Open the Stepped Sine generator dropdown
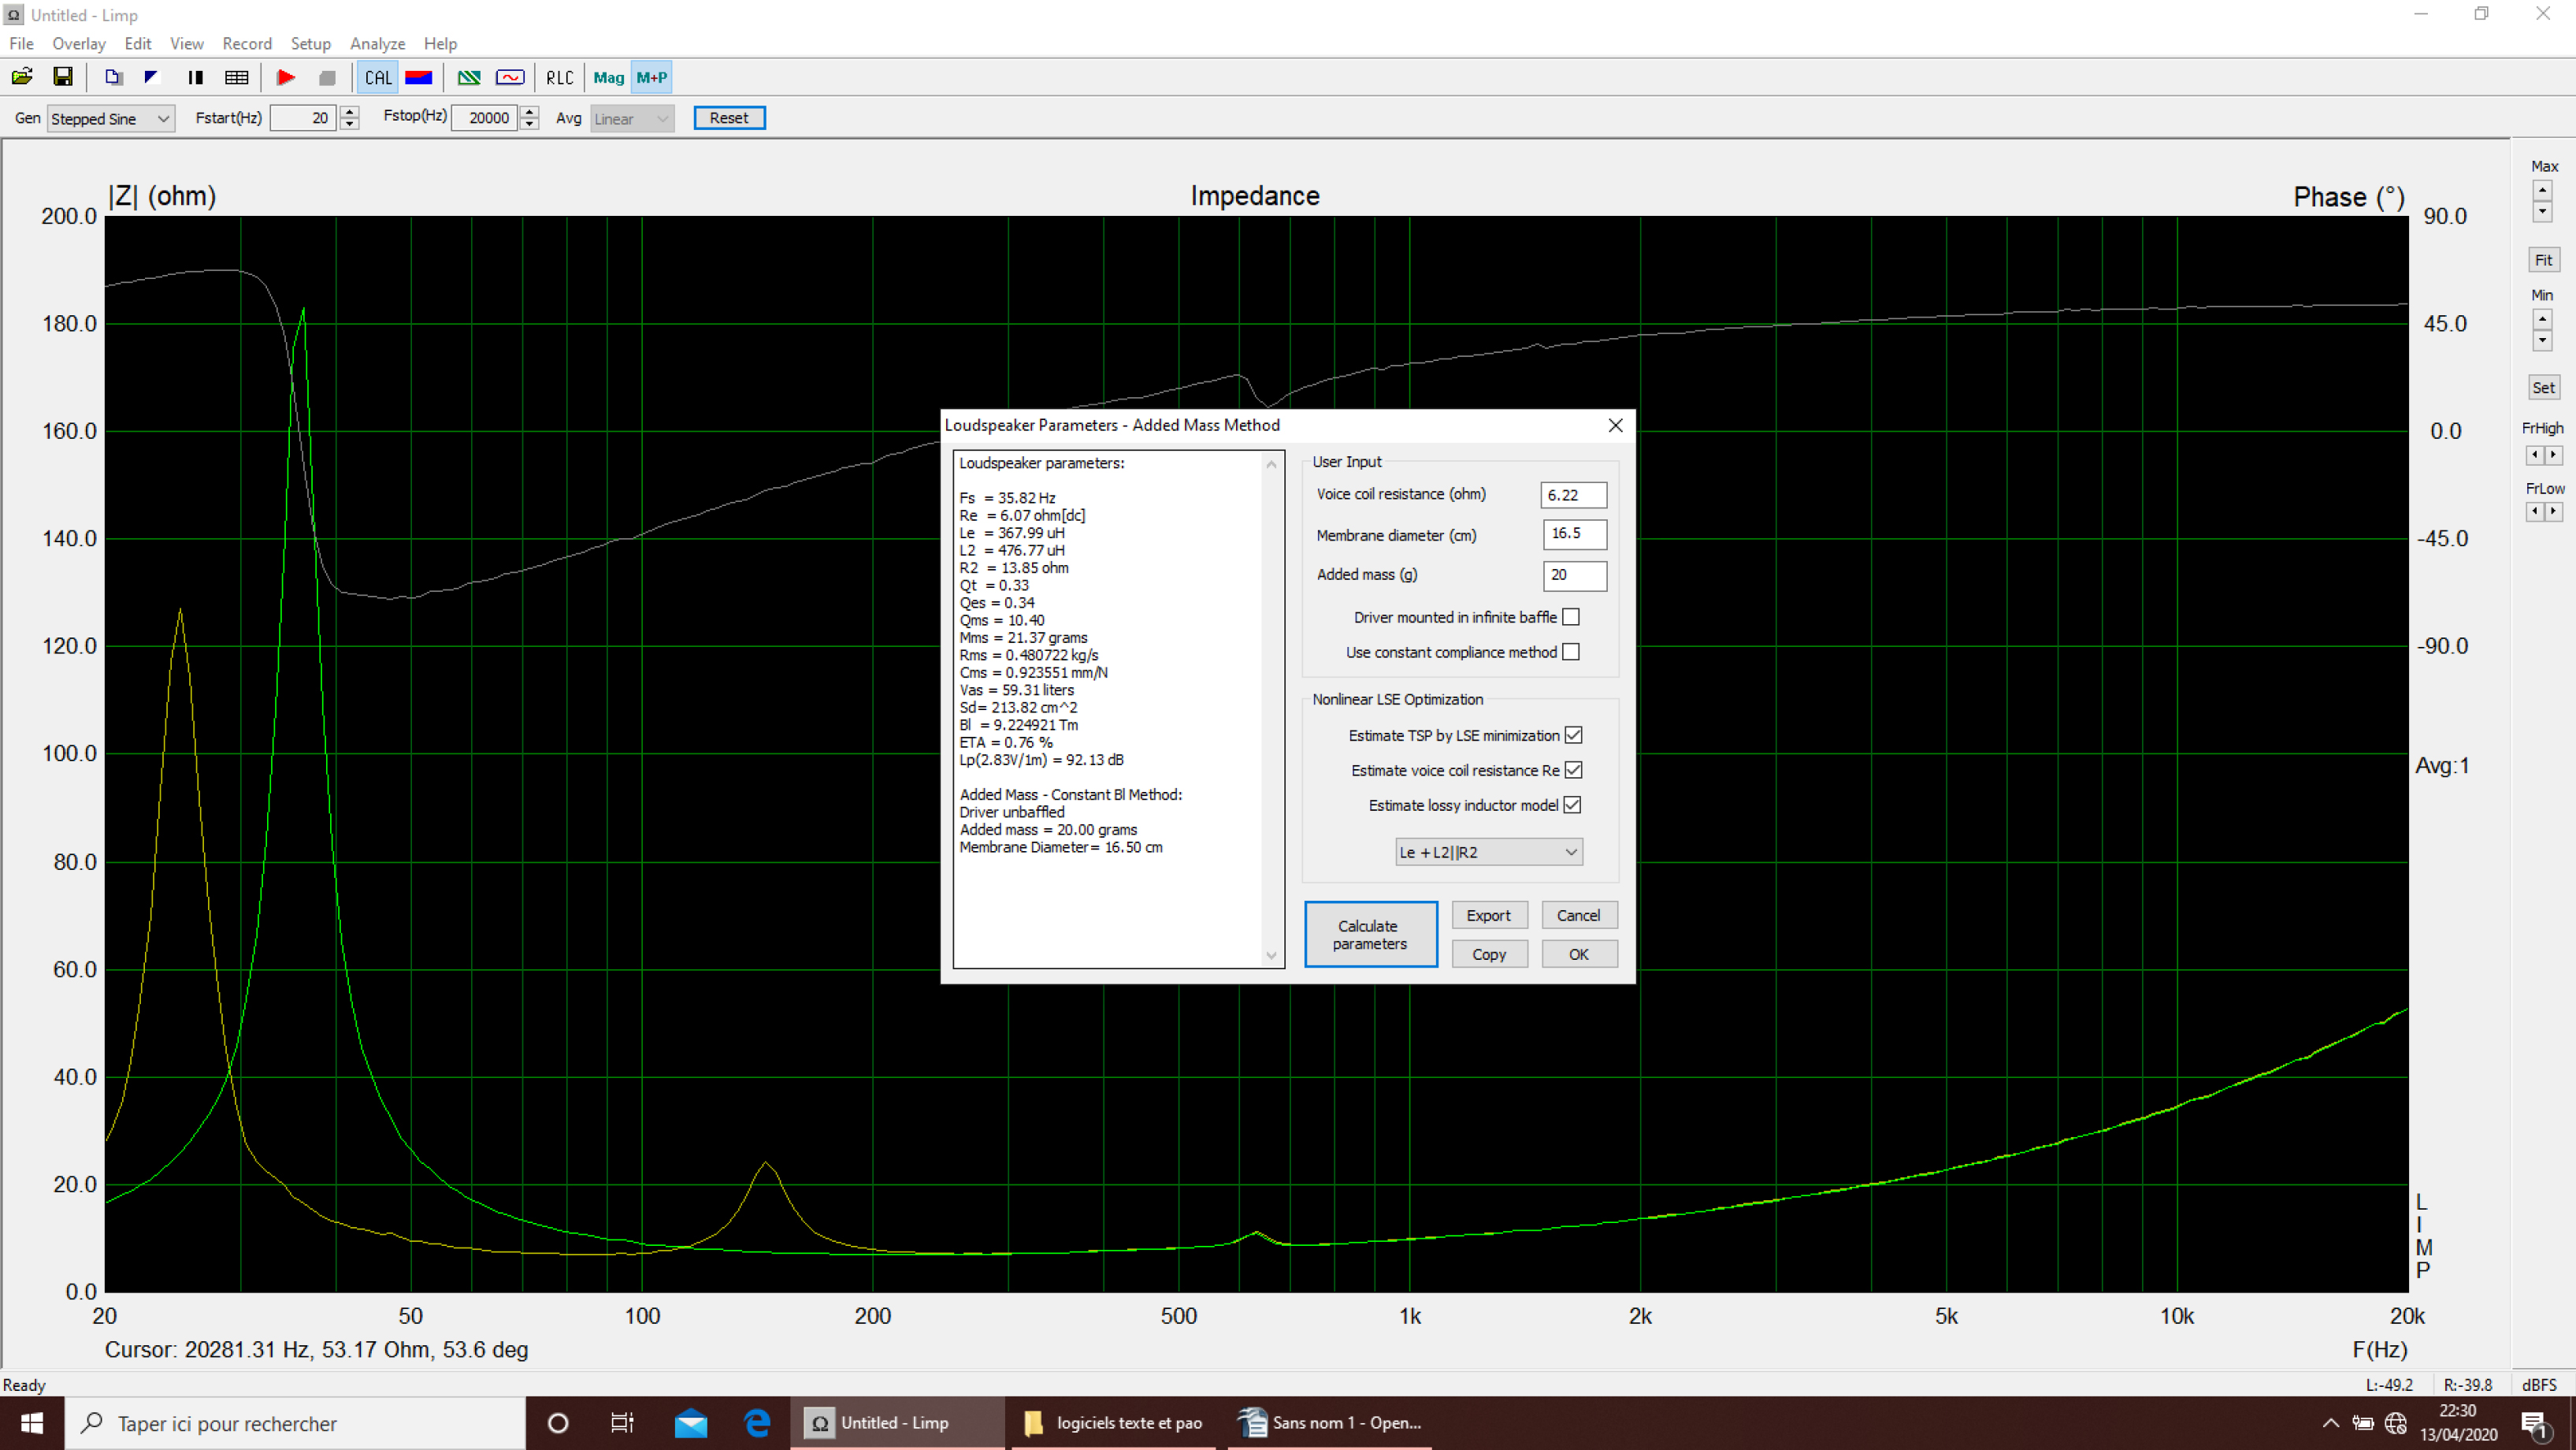Image resolution: width=2576 pixels, height=1450 pixels. pyautogui.click(x=110, y=118)
